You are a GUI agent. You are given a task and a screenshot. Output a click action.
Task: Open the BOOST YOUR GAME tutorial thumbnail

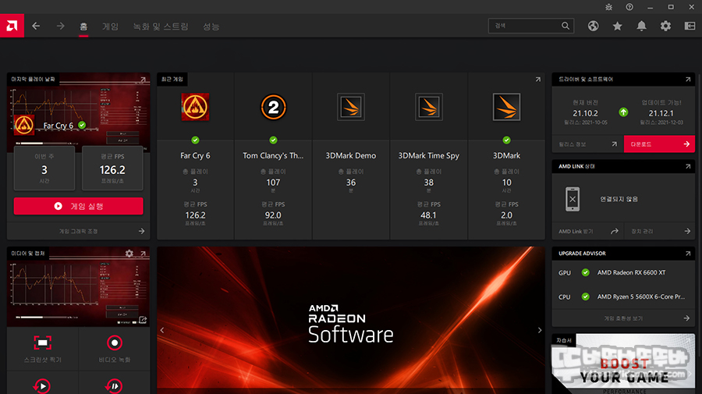[623, 364]
